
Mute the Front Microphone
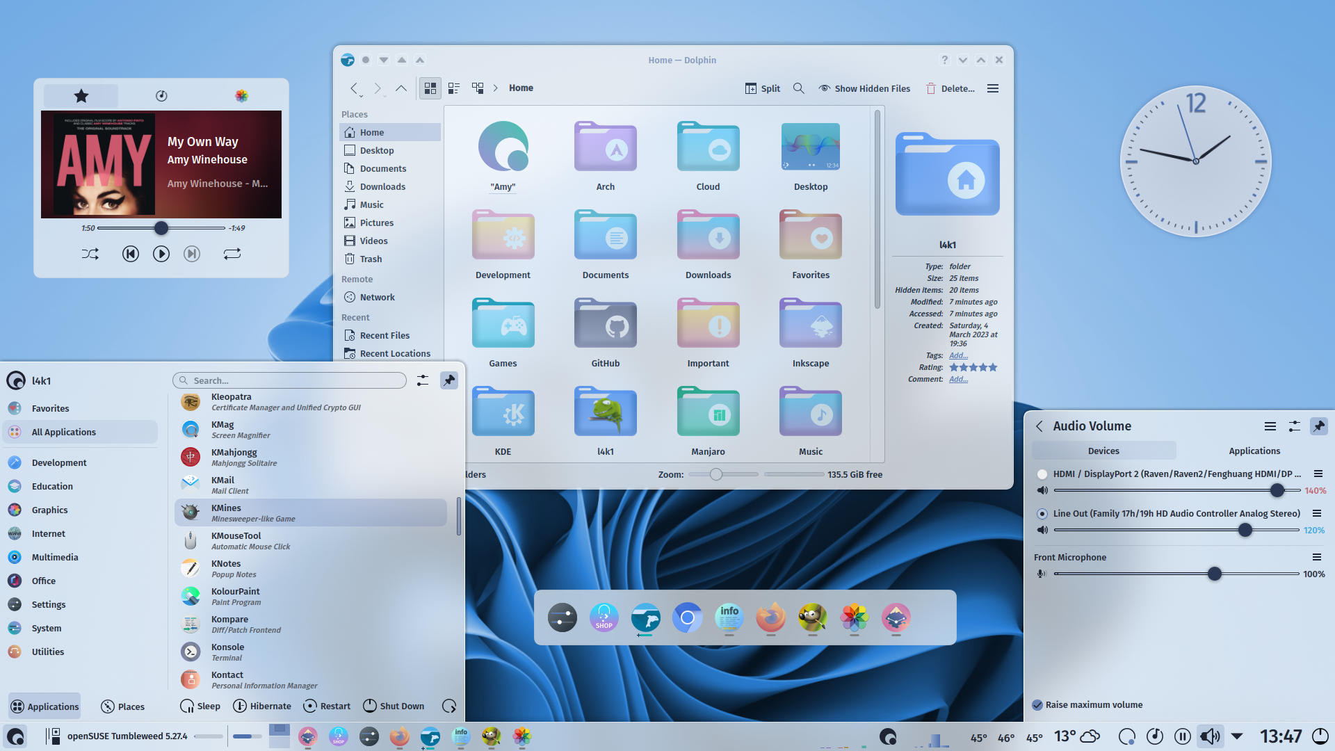coord(1042,574)
